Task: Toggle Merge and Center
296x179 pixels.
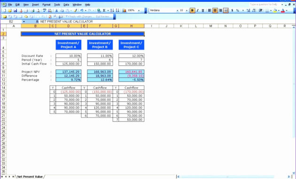Action: tap(226, 10)
